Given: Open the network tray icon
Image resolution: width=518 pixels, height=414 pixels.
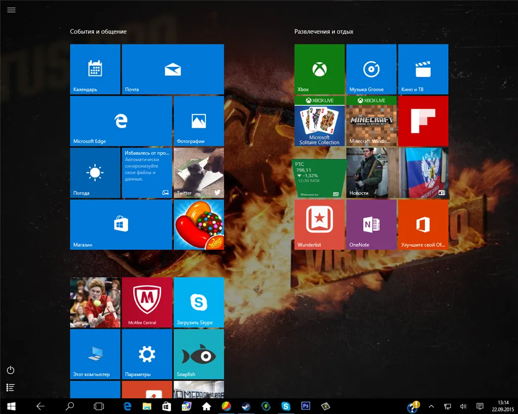Looking at the screenshot, I should (x=447, y=406).
